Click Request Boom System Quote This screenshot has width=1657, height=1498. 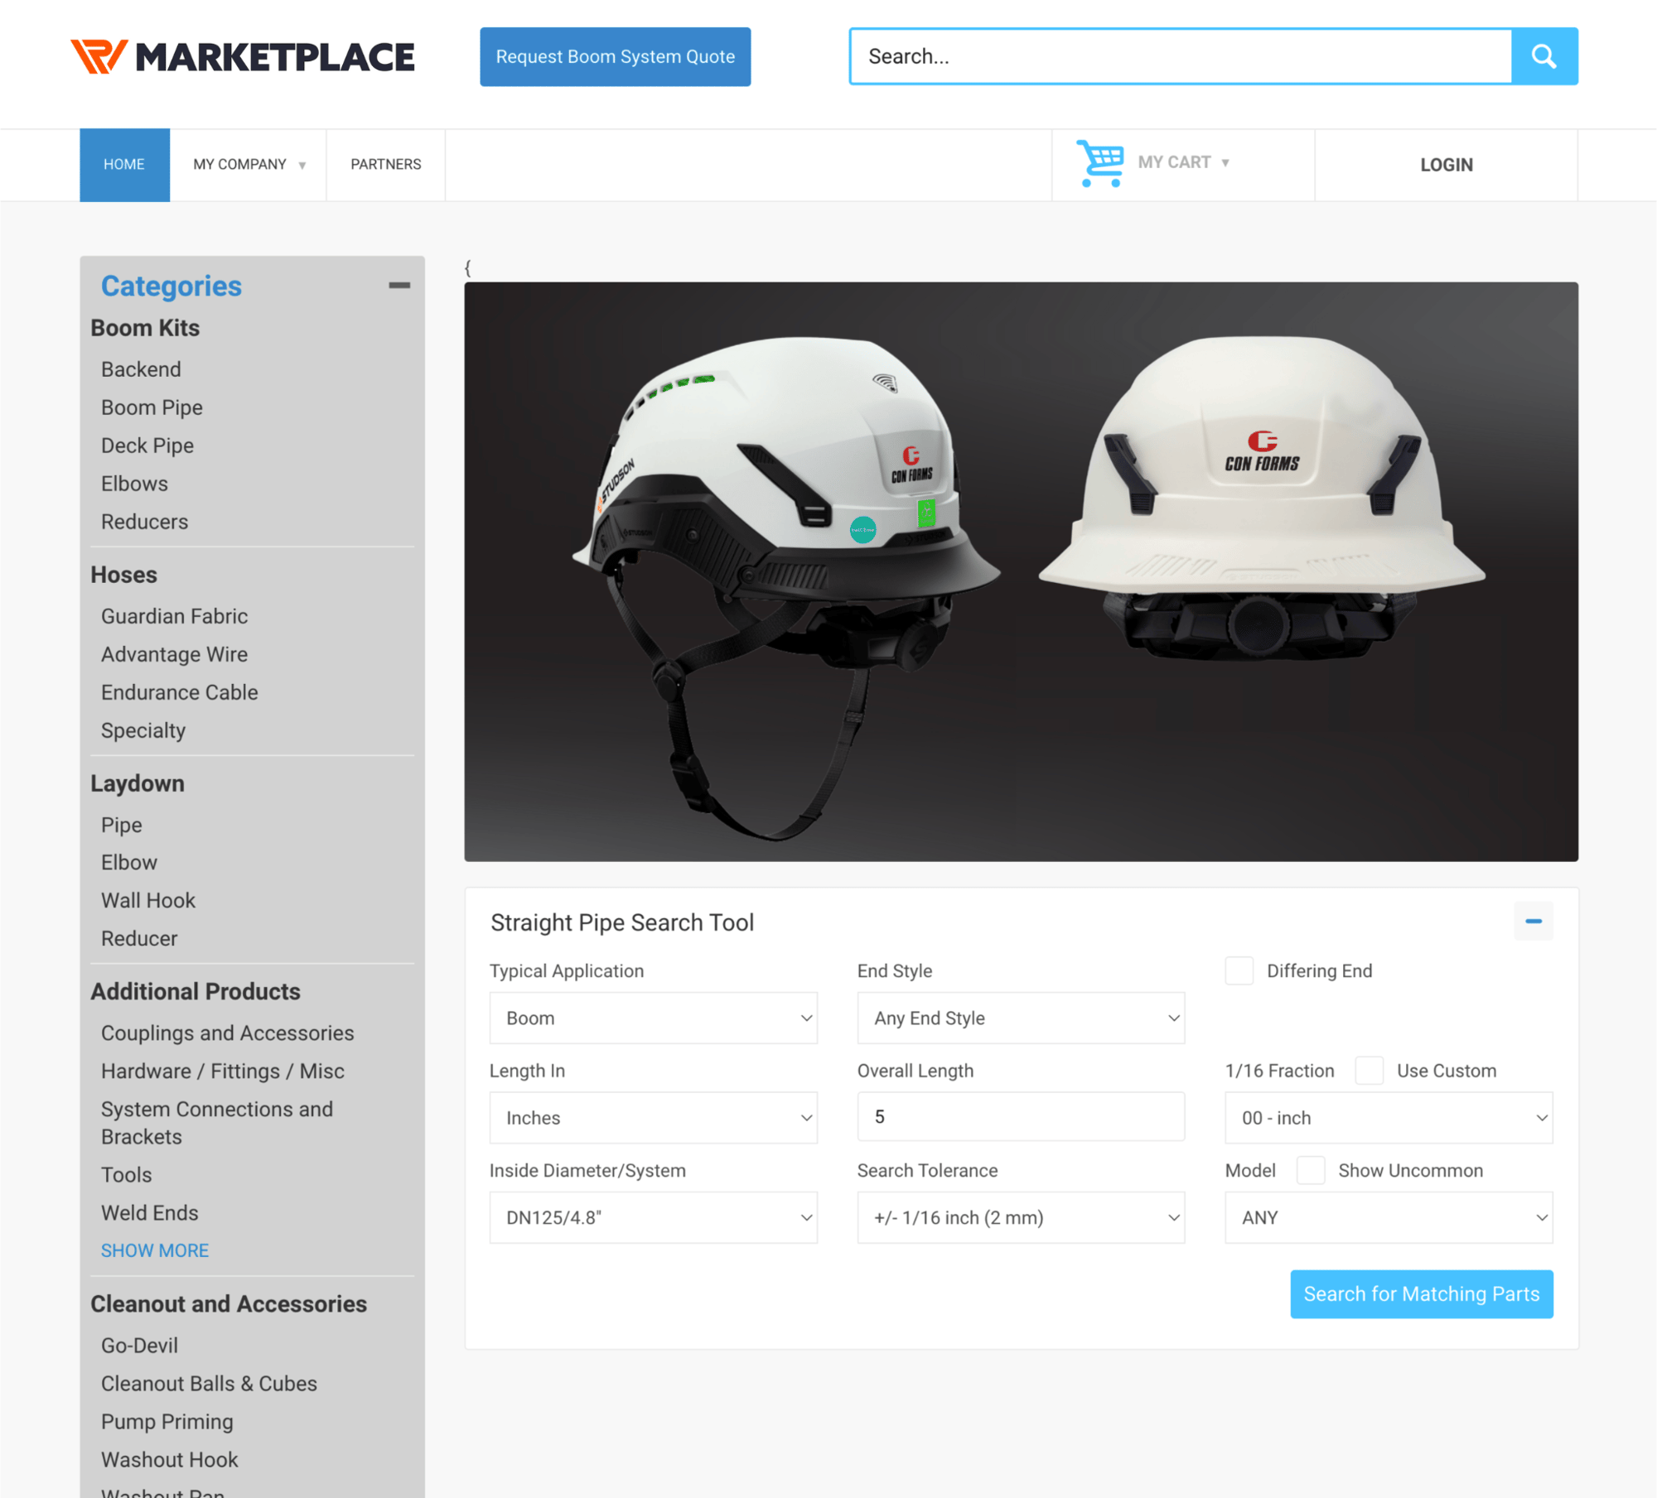coord(615,56)
